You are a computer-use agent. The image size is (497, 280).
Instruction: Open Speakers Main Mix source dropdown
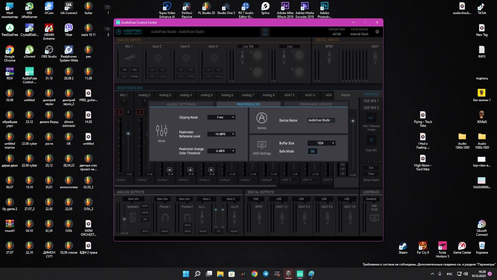(133, 199)
